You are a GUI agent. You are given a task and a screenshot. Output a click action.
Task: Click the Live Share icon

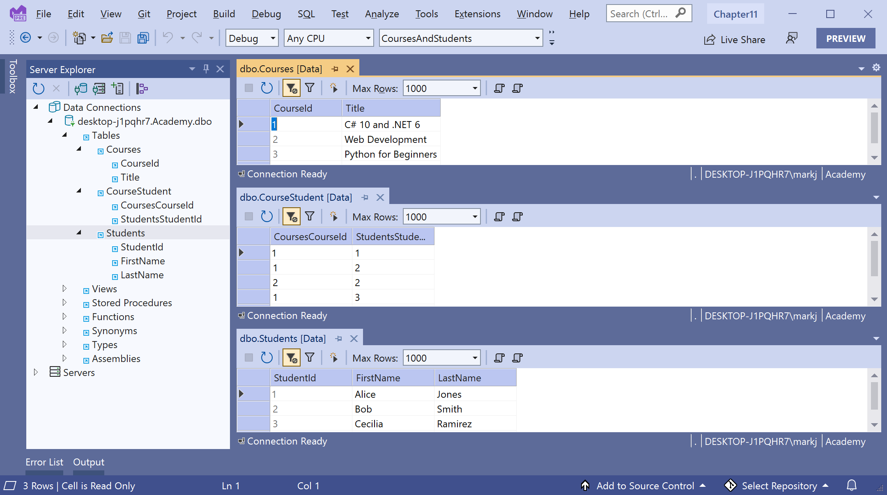click(710, 39)
